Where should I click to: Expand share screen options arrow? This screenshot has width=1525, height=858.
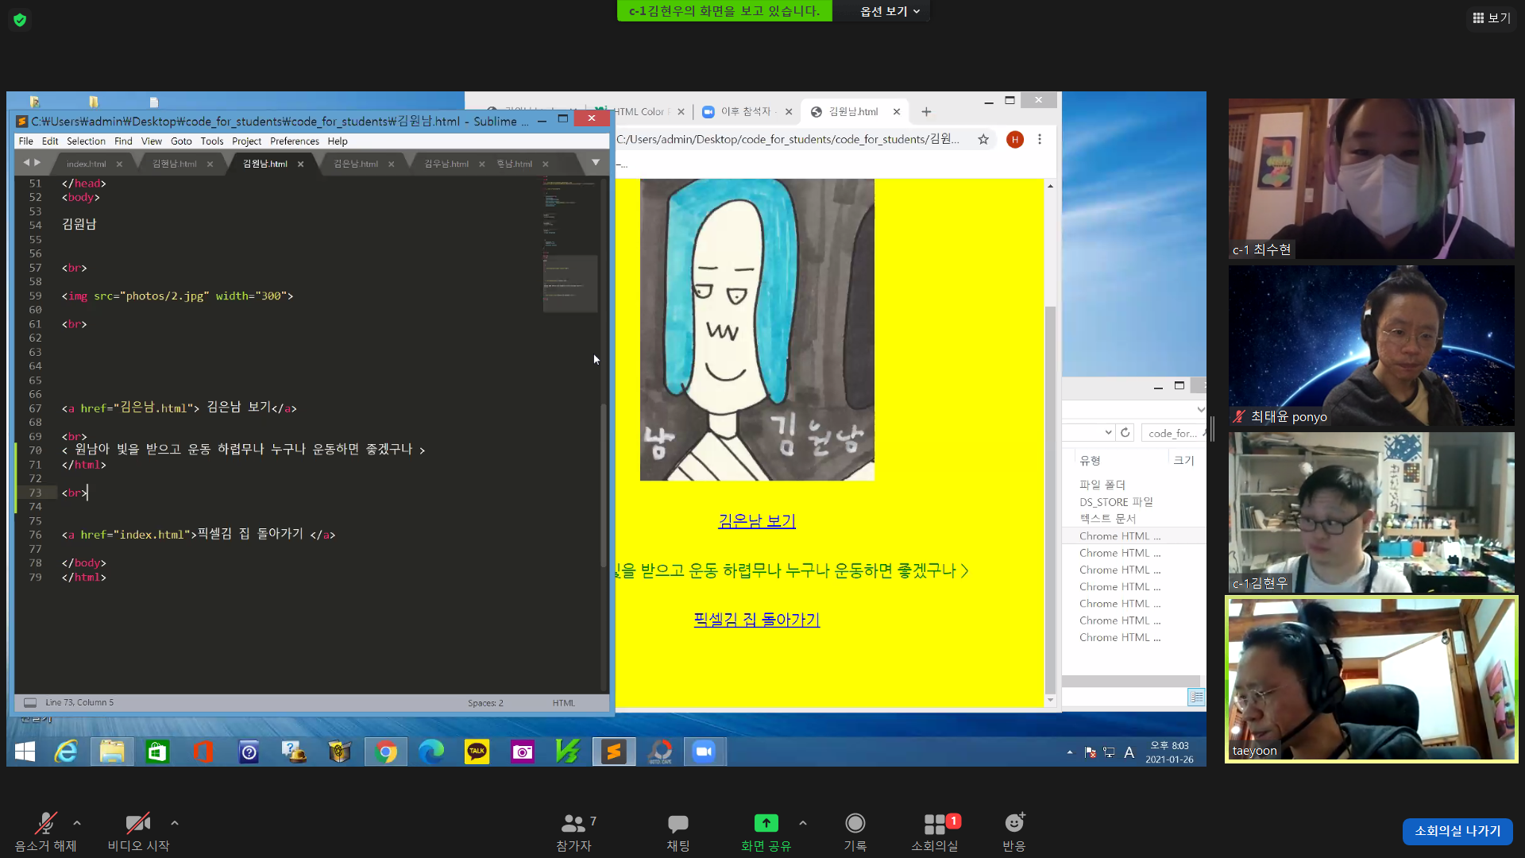[803, 823]
